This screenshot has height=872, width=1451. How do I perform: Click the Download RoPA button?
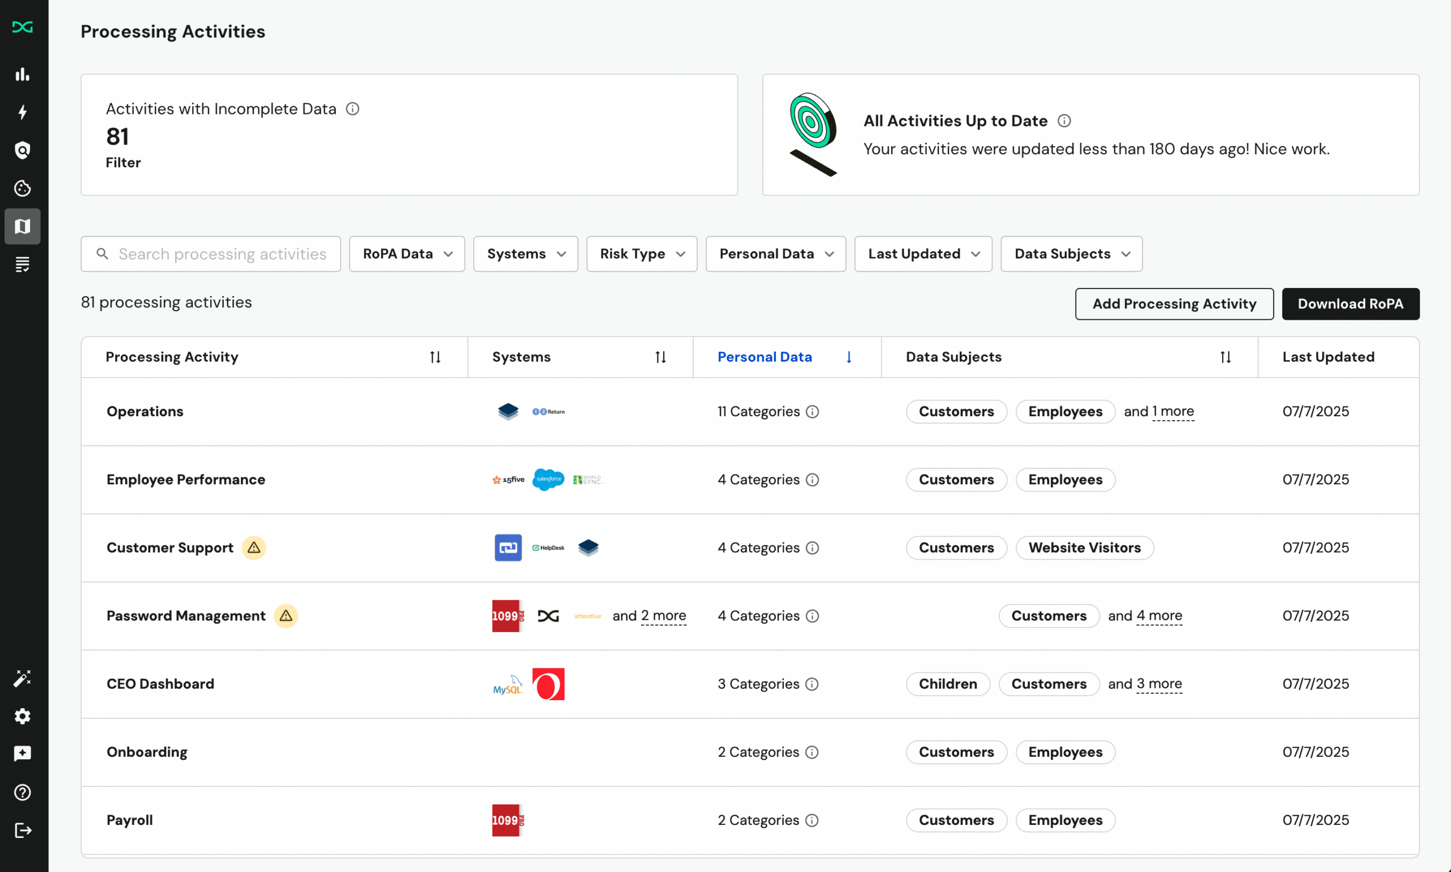[1351, 304]
